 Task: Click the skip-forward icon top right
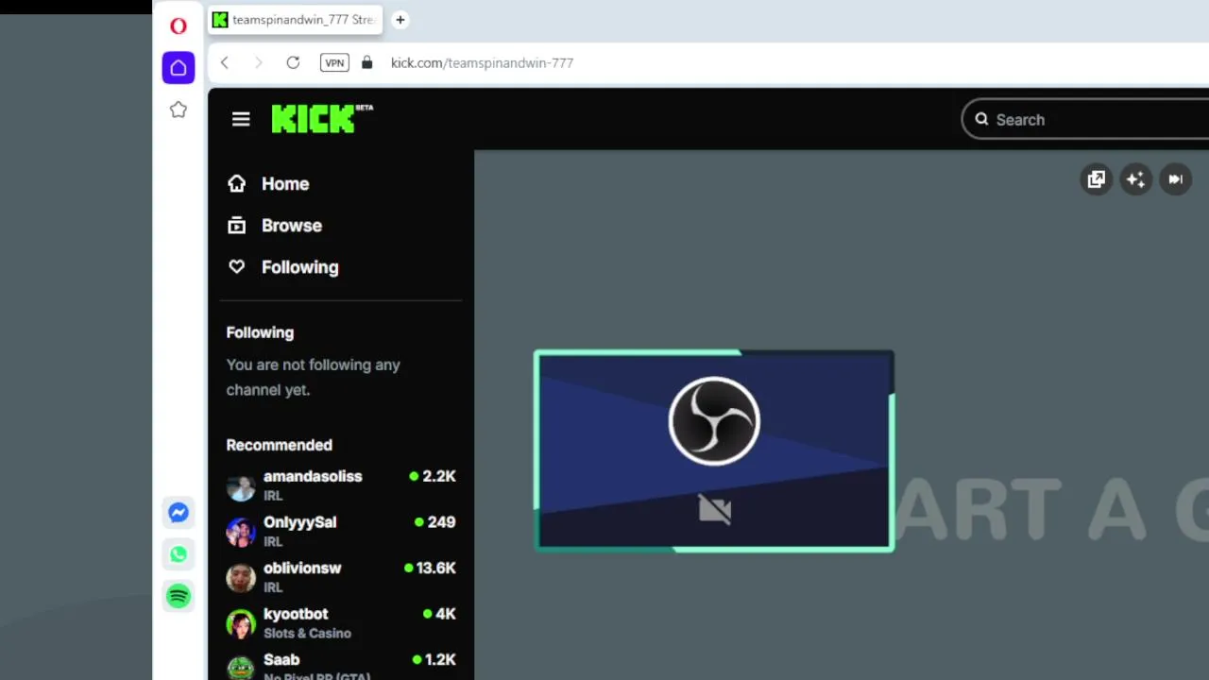[x=1175, y=179]
